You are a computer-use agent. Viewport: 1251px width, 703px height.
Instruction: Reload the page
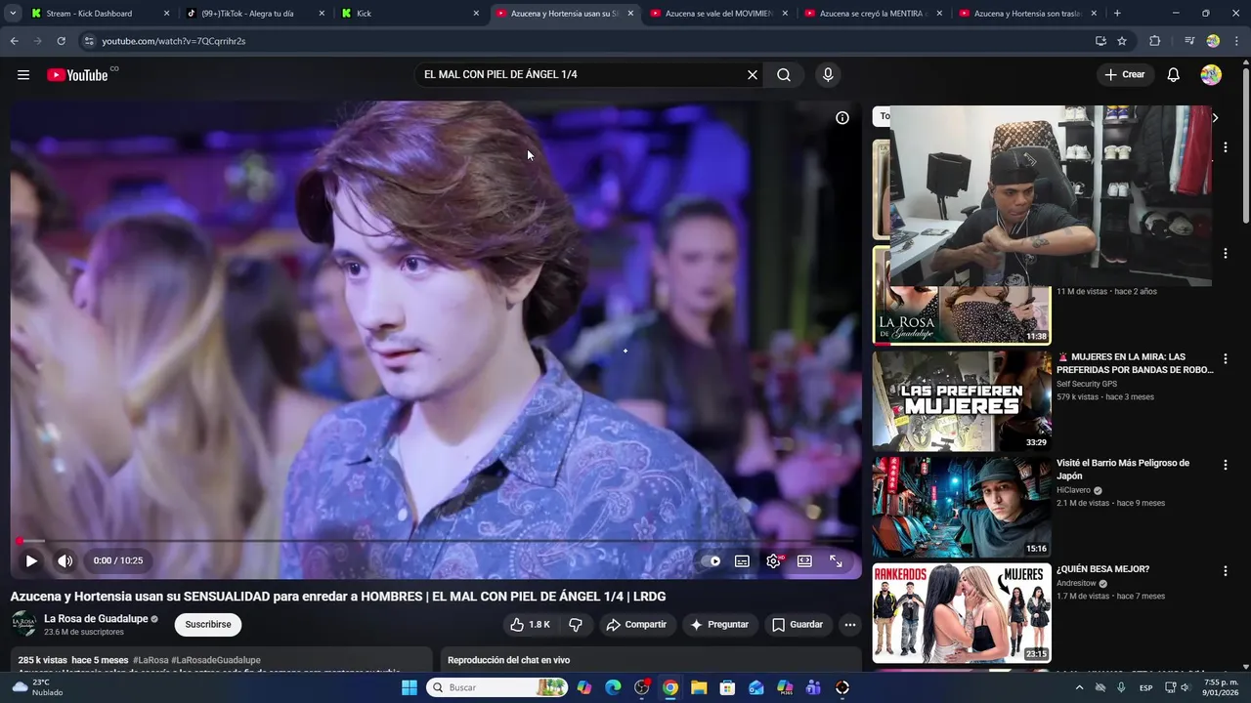(61, 41)
